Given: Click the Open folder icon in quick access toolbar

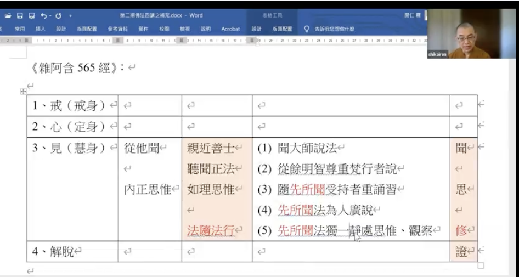Looking at the screenshot, I should [x=8, y=16].
